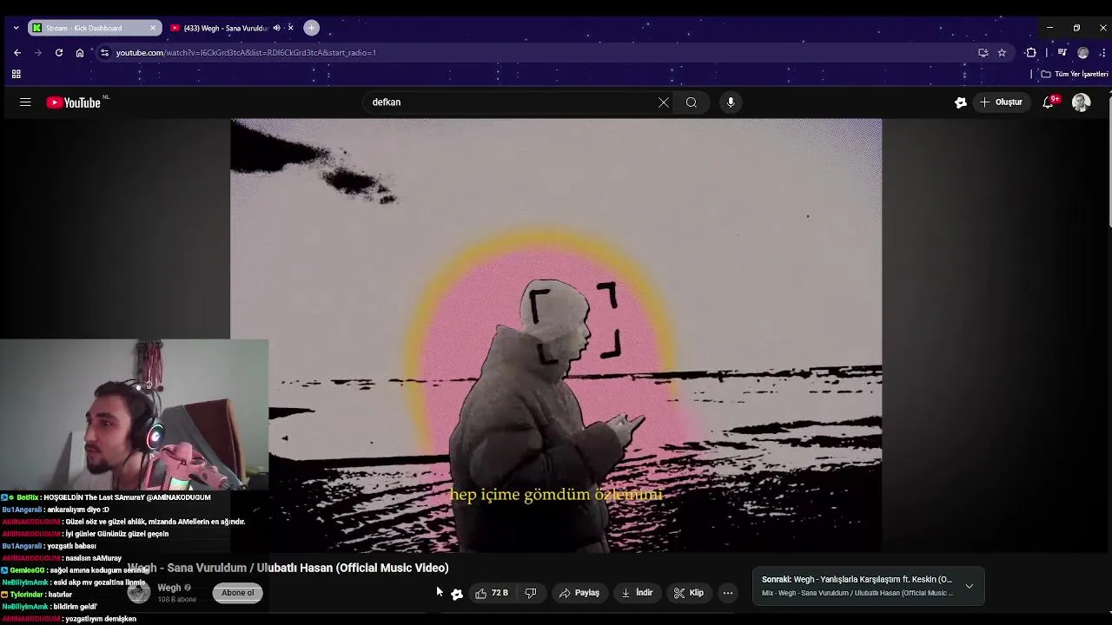Open the Wegh channel name link

[x=169, y=588]
